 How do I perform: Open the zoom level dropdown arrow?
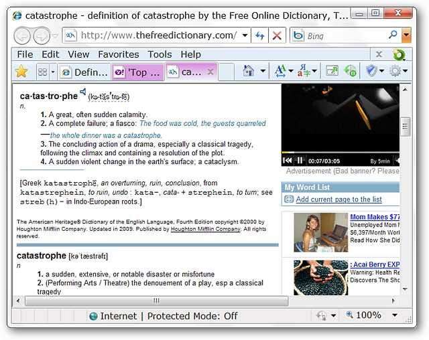(394, 315)
